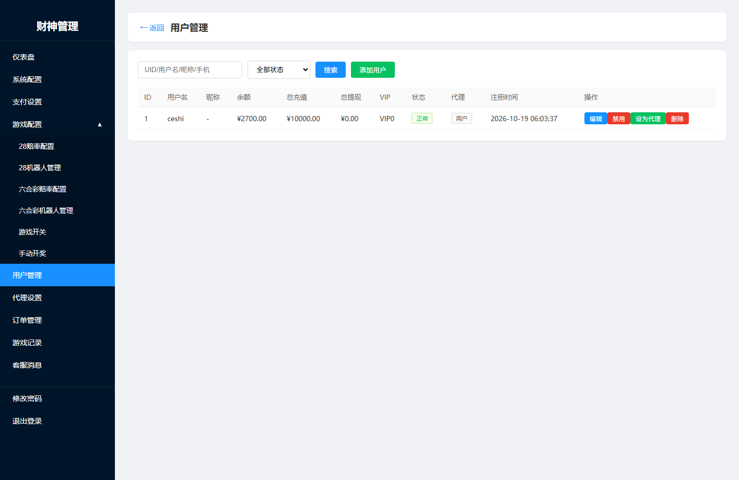Click 禁用 for user ceshi
Image resolution: width=739 pixels, height=480 pixels.
[619, 119]
